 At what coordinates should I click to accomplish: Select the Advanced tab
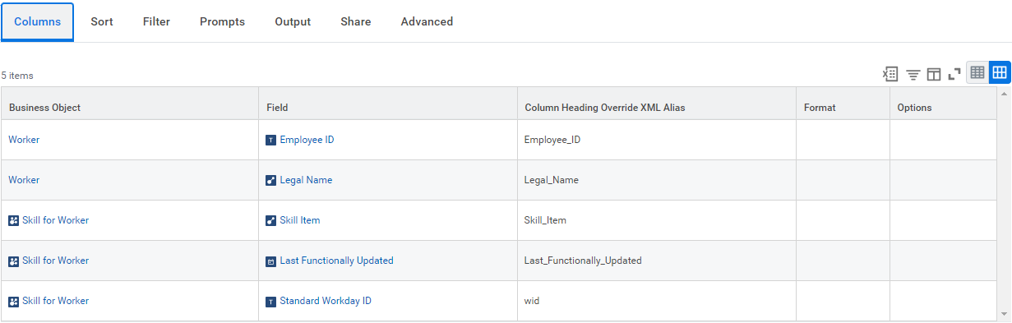click(427, 22)
